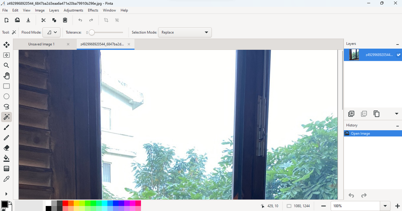402x211 pixels.
Task: Open the View menu
Action: pyautogui.click(x=27, y=10)
